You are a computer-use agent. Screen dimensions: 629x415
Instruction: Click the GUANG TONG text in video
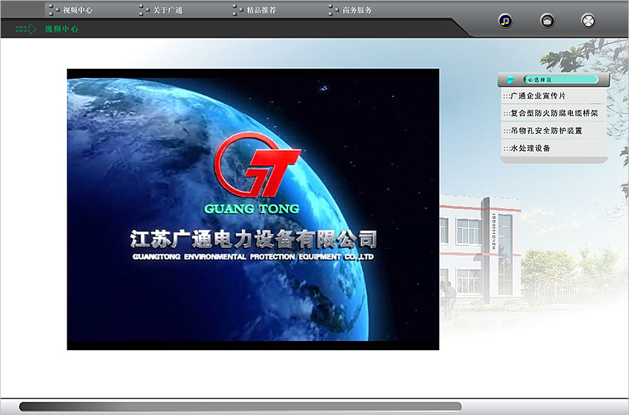pos(252,209)
